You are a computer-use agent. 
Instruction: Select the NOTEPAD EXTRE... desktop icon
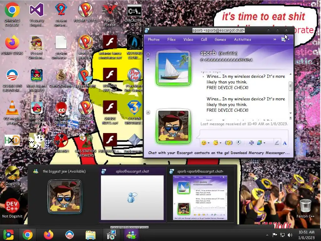[x=134, y=47]
